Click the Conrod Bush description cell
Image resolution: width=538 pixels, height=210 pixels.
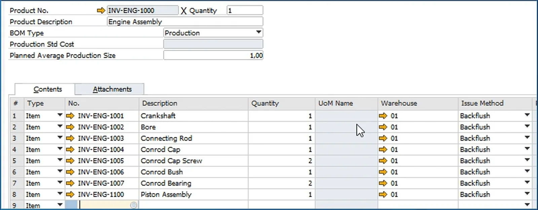(193, 172)
